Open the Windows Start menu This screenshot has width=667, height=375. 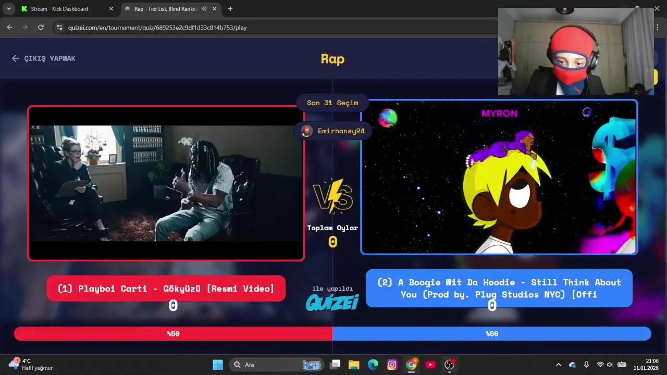218,365
